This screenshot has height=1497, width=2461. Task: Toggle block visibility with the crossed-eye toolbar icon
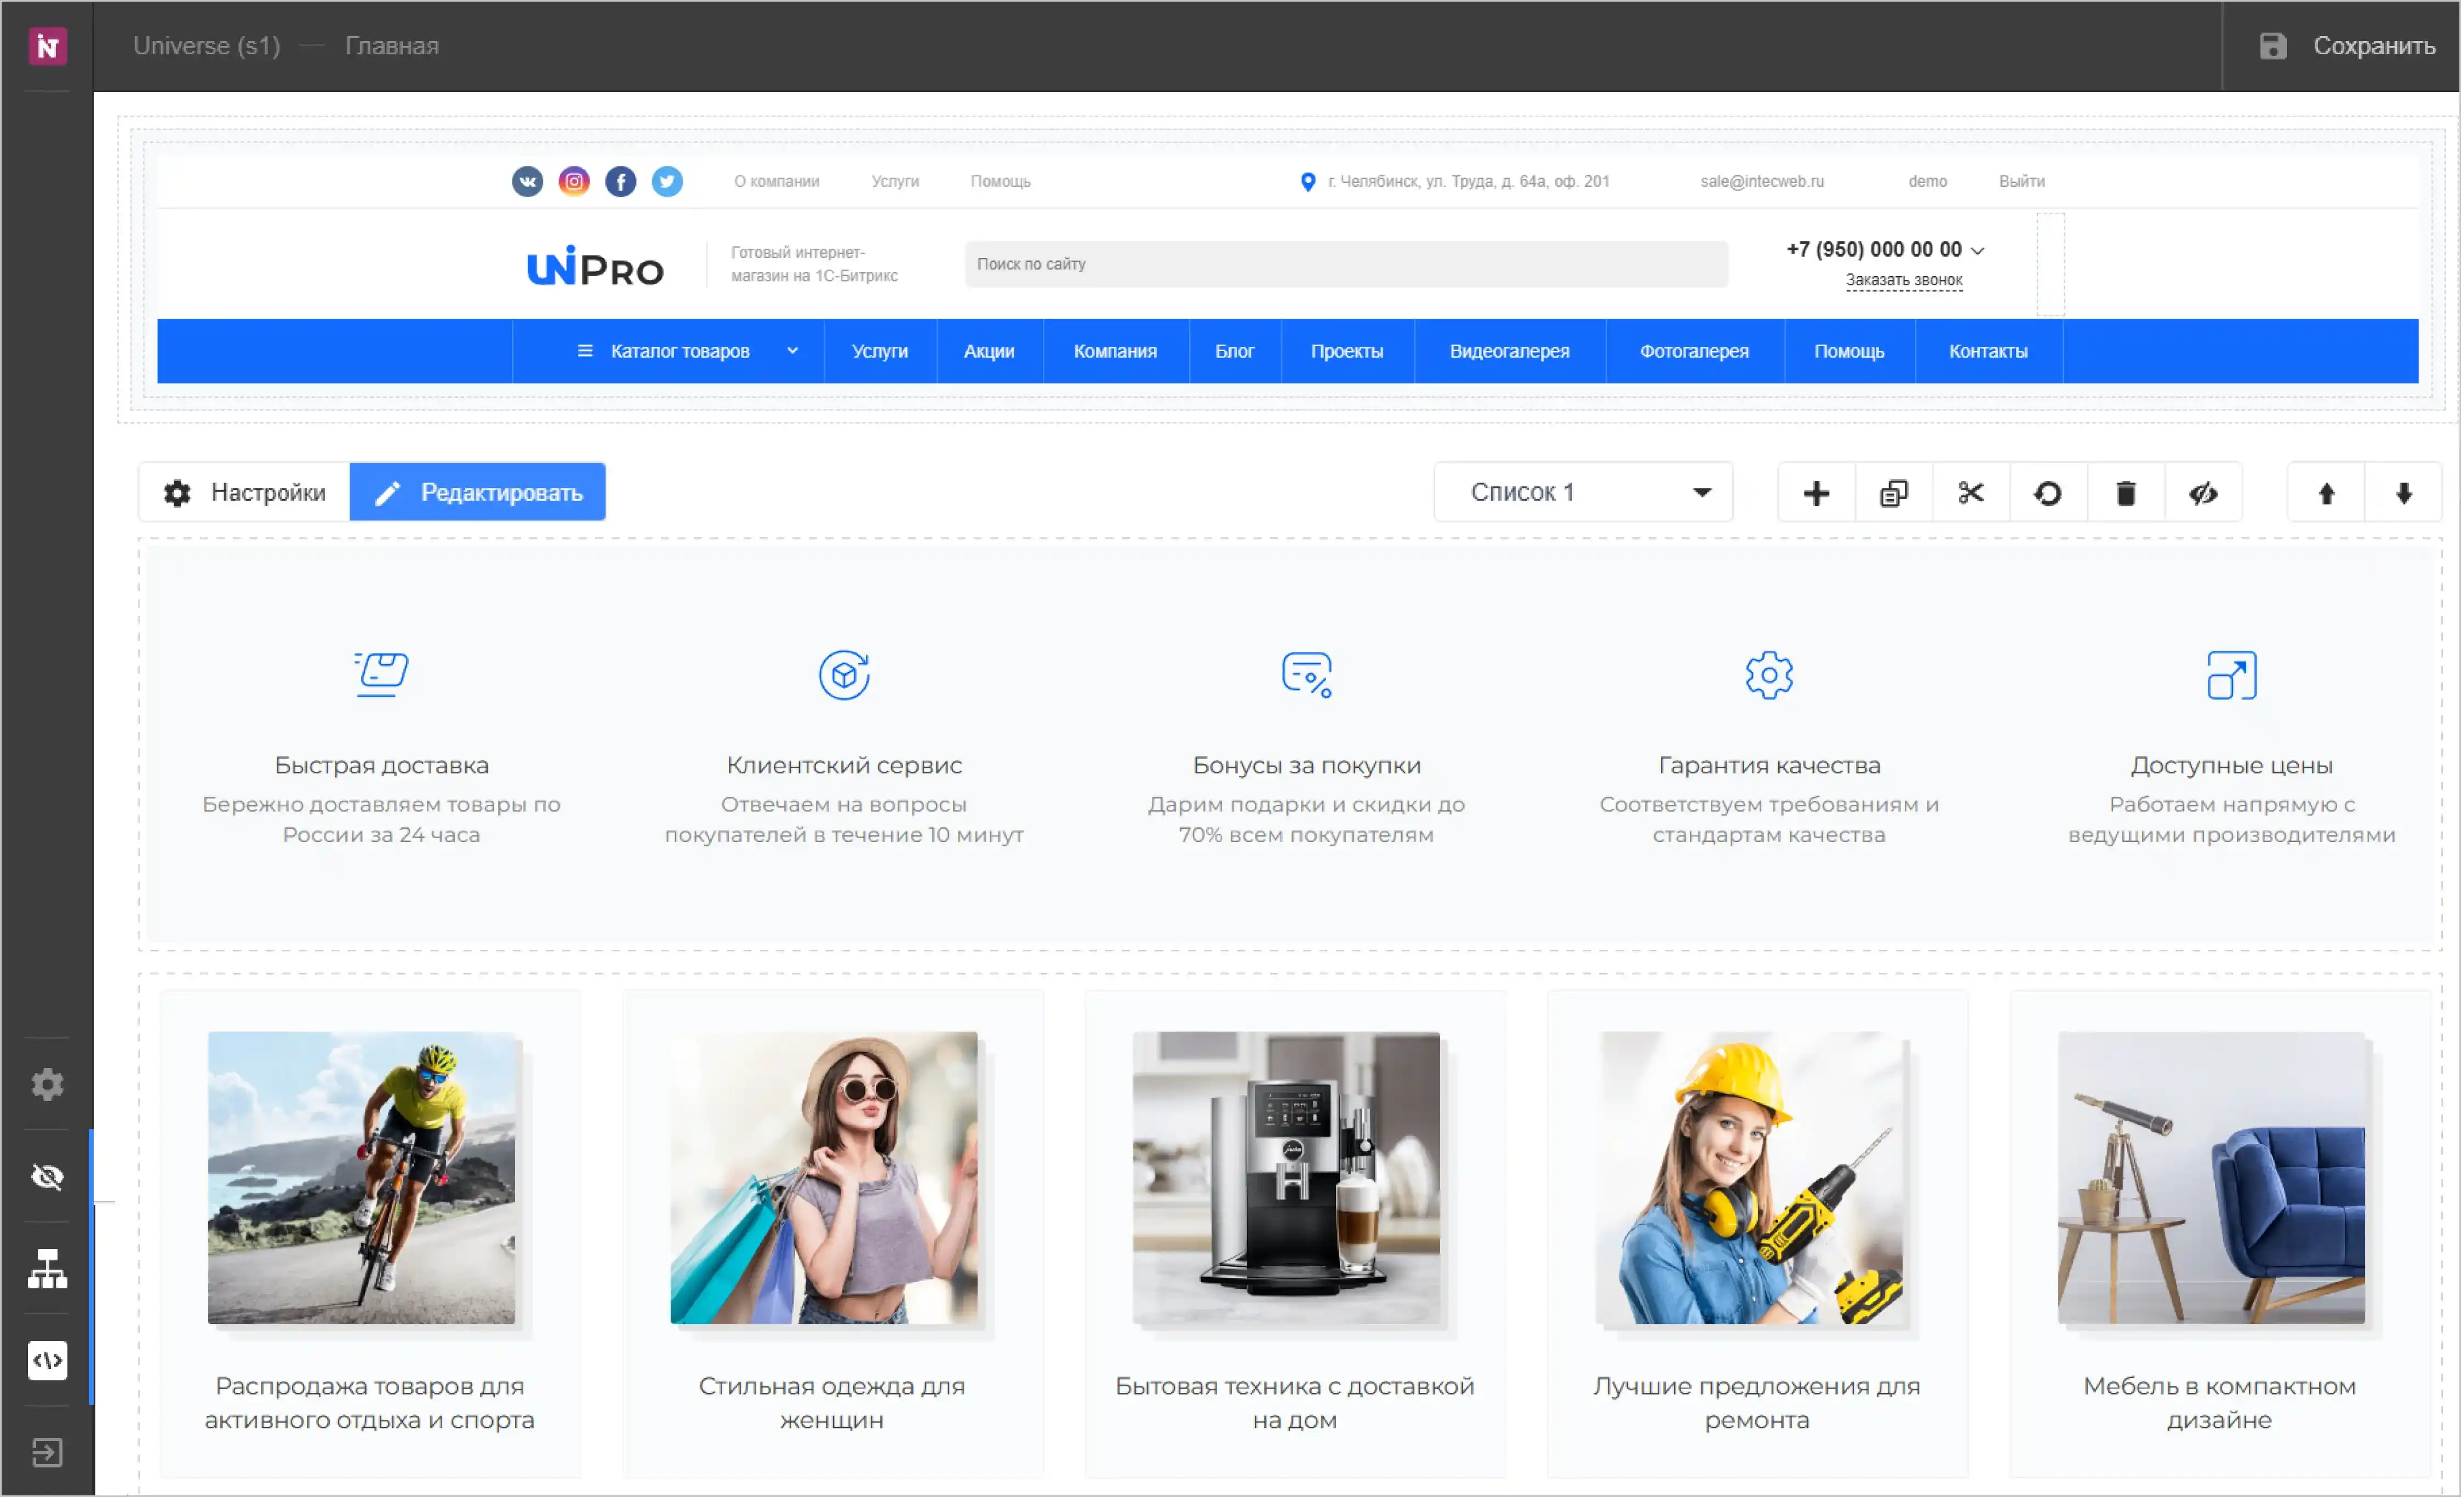(2203, 492)
